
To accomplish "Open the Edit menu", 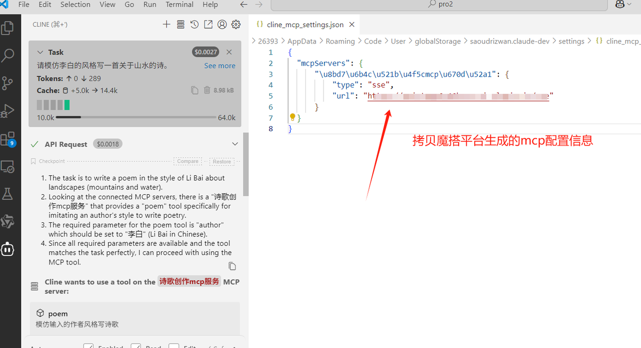I will pos(45,5).
